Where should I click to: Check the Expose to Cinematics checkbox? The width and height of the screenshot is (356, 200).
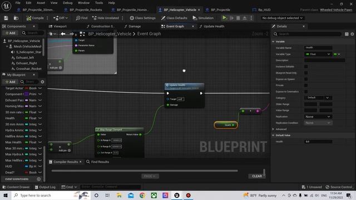coord(306,92)
